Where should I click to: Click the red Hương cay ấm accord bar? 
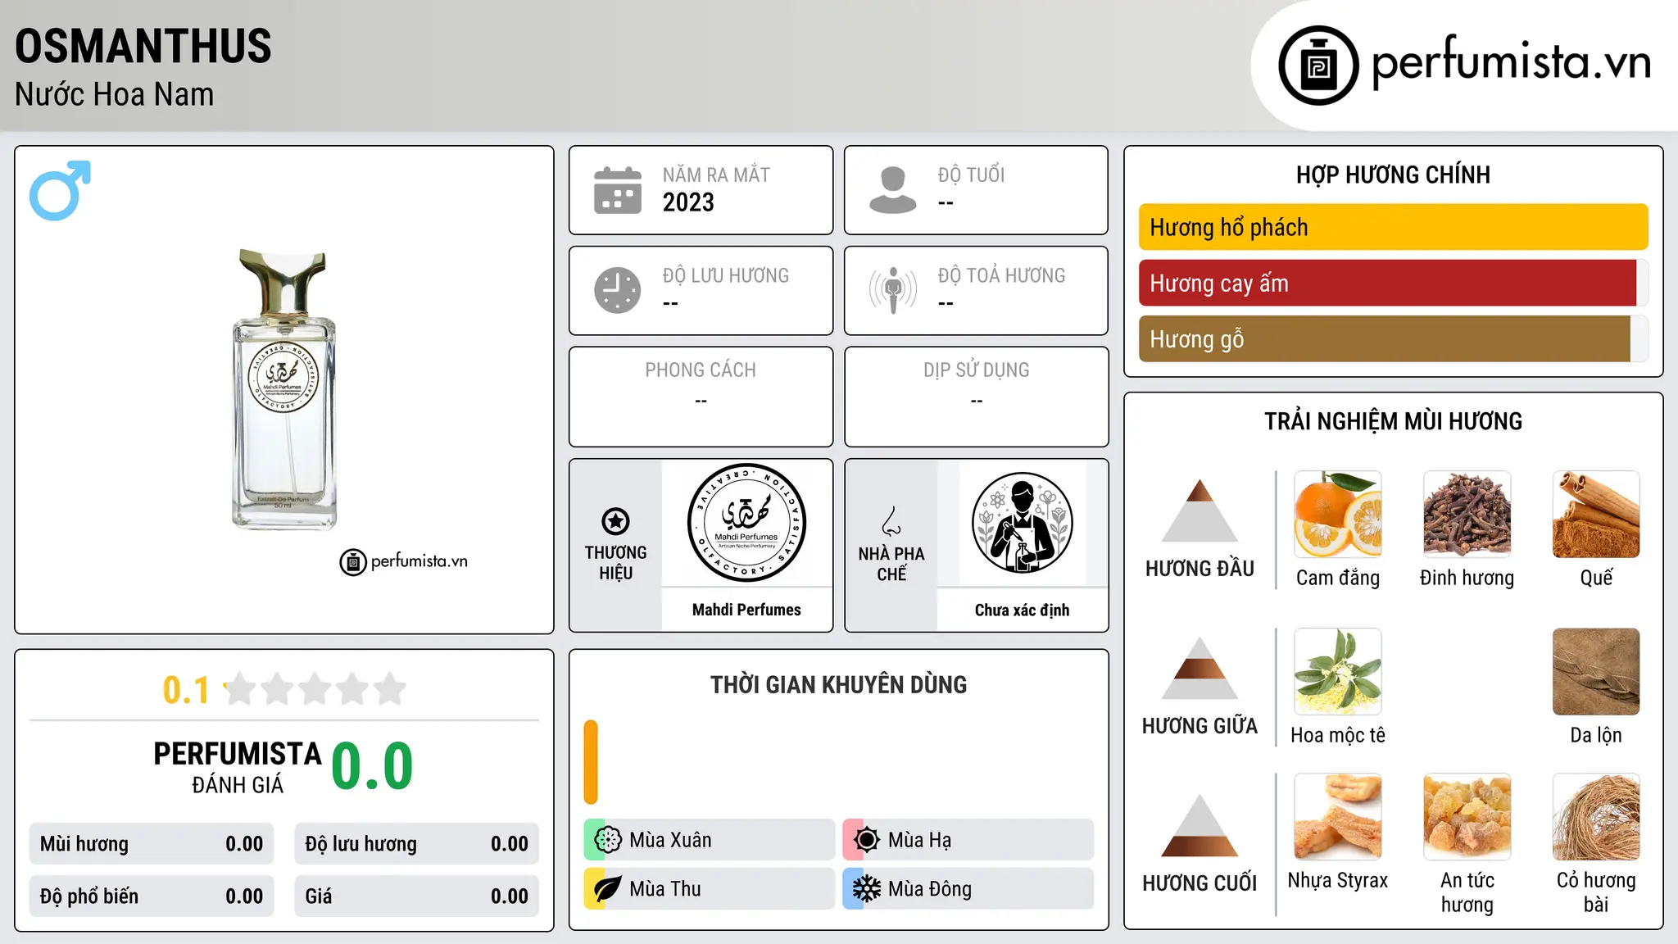[1387, 283]
